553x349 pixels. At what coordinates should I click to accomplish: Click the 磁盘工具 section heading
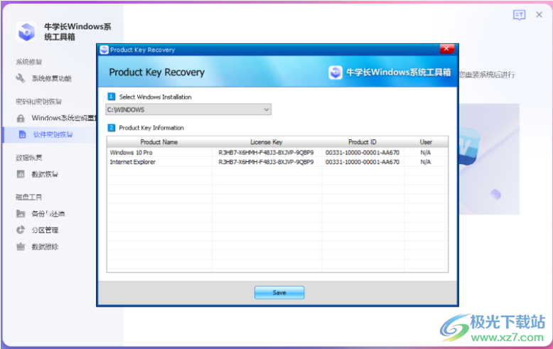point(29,197)
